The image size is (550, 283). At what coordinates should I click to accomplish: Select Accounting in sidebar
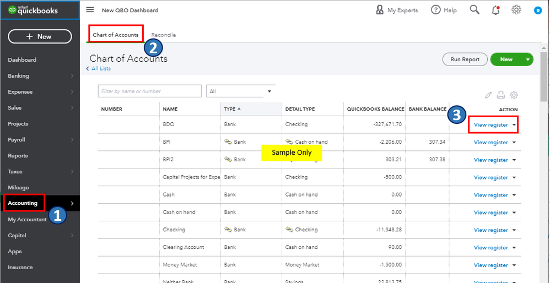click(x=23, y=203)
